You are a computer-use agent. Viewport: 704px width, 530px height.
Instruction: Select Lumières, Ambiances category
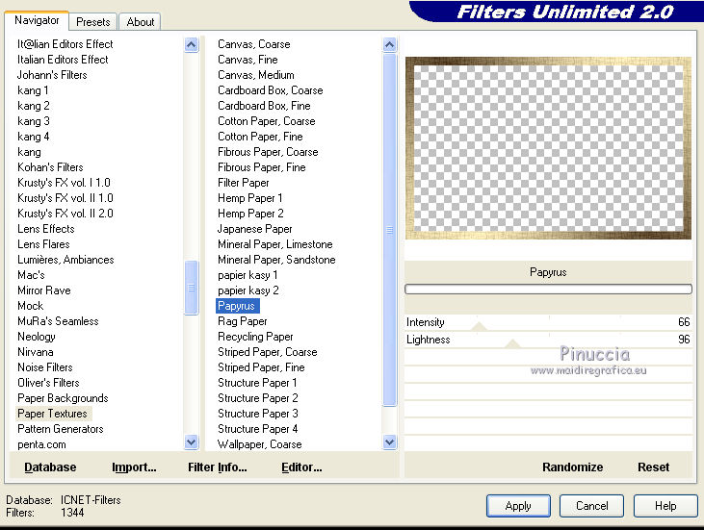pos(65,260)
